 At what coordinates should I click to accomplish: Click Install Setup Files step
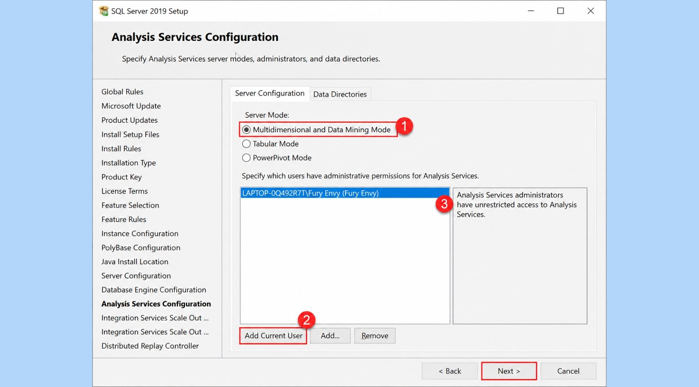pos(130,135)
